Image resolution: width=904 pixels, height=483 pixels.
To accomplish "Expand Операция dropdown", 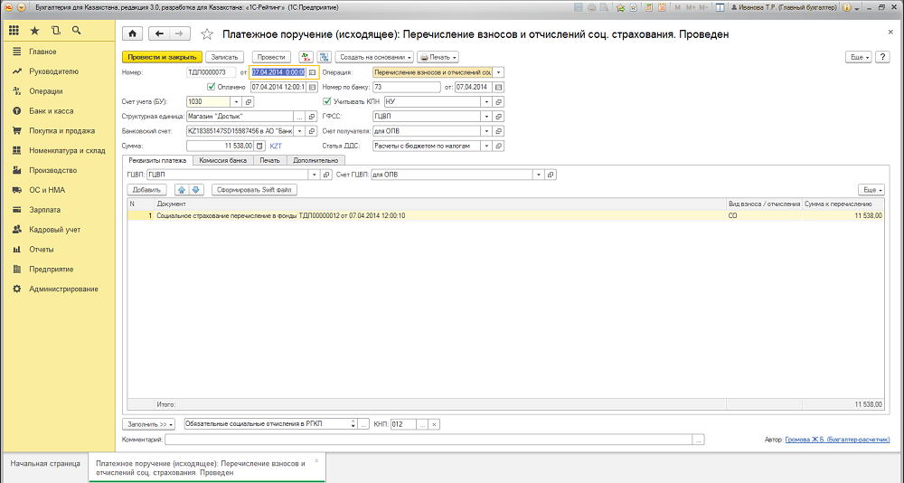I will coord(498,72).
